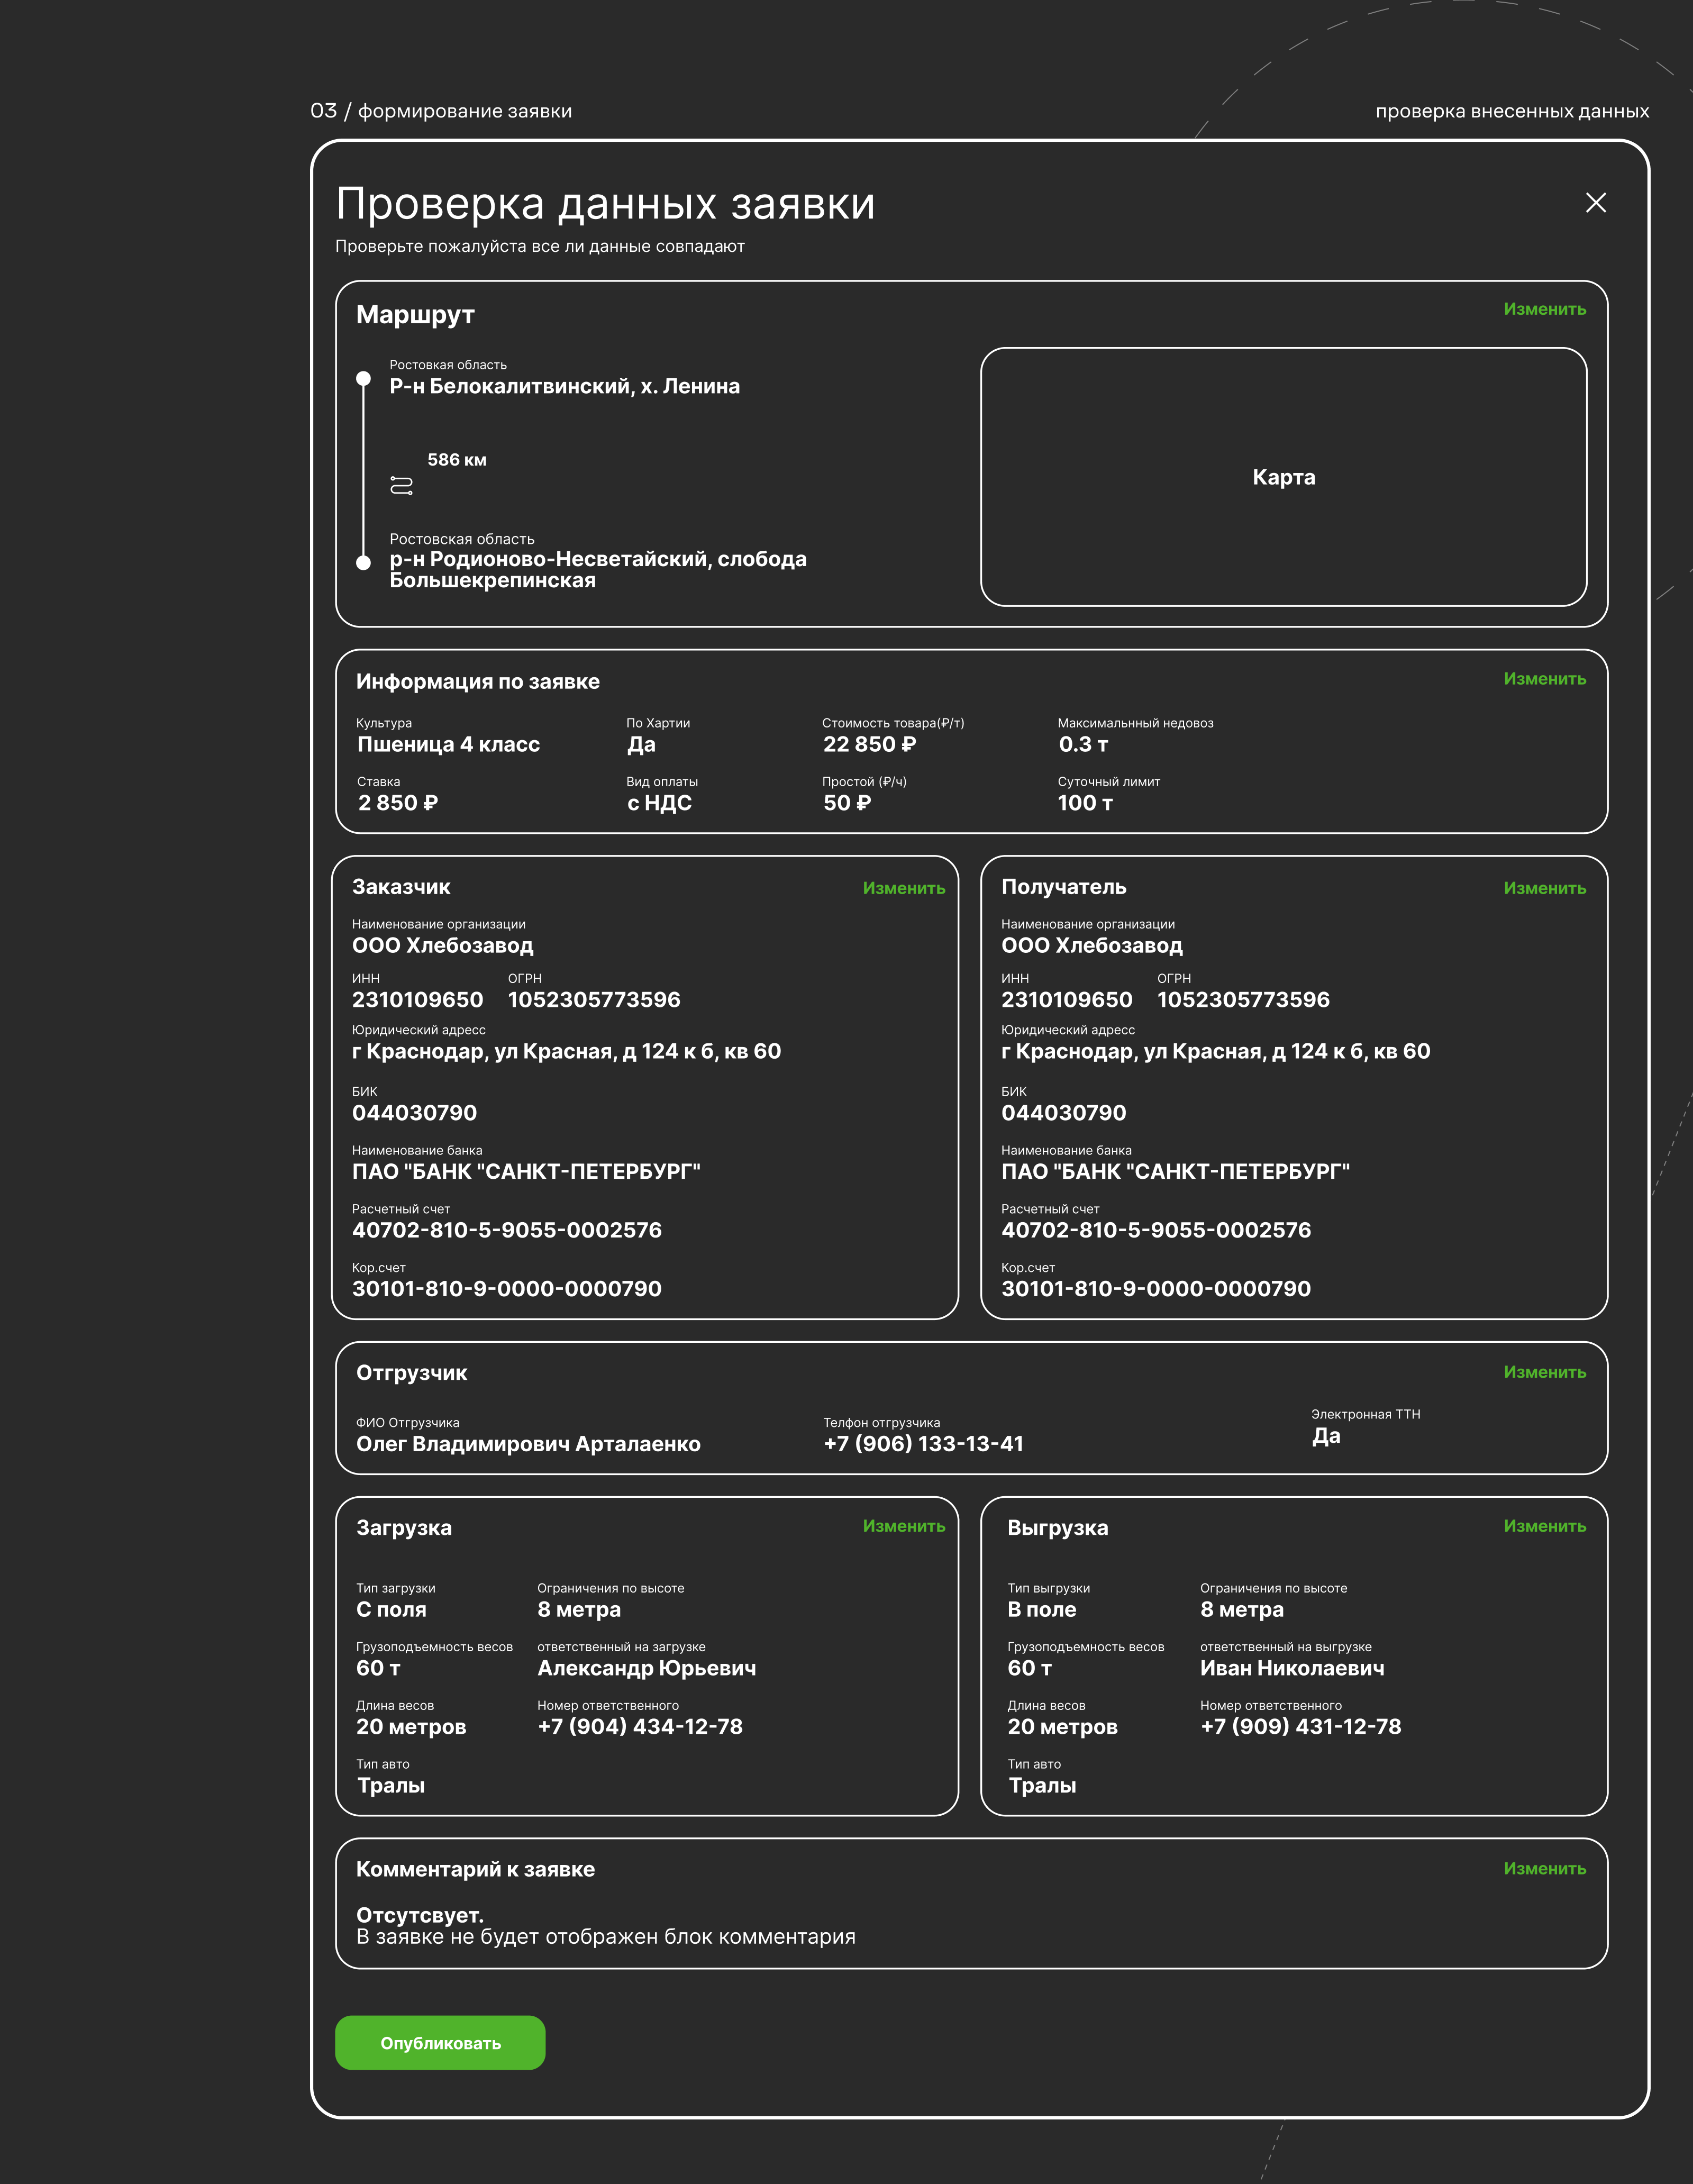1693x2184 pixels.
Task: Click the route end point marker
Action: click(x=364, y=562)
